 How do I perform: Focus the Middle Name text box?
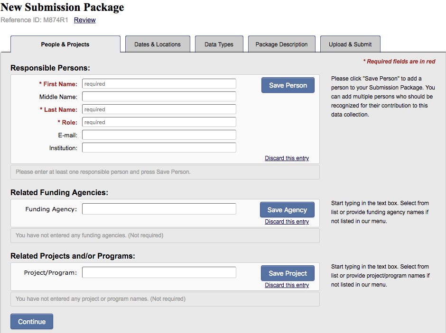point(159,97)
